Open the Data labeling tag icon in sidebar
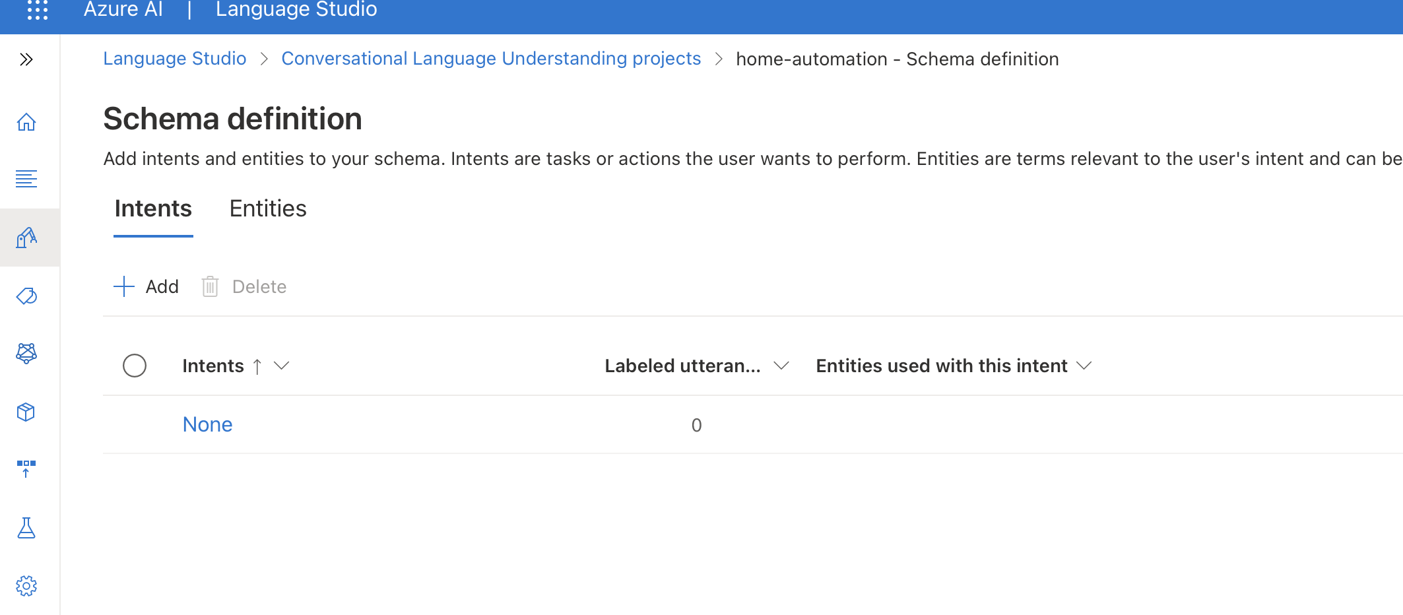The image size is (1403, 615). (26, 296)
